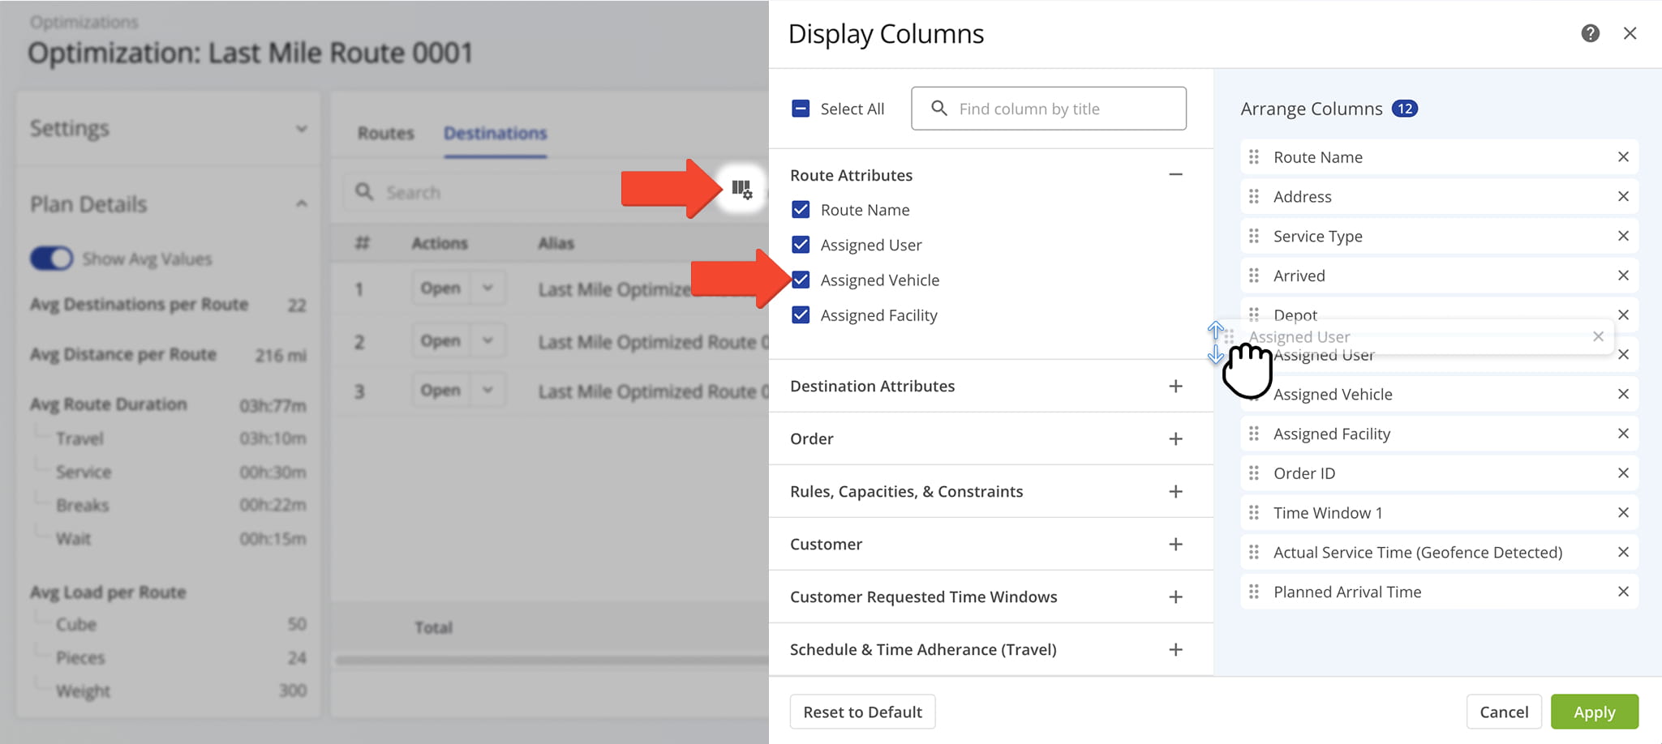Viewport: 1662px width, 744px height.
Task: Click the horizontal scrollbar under the table
Action: 552,661
